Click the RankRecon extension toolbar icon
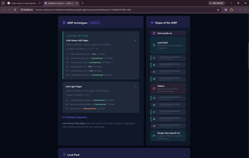 click(226, 10)
